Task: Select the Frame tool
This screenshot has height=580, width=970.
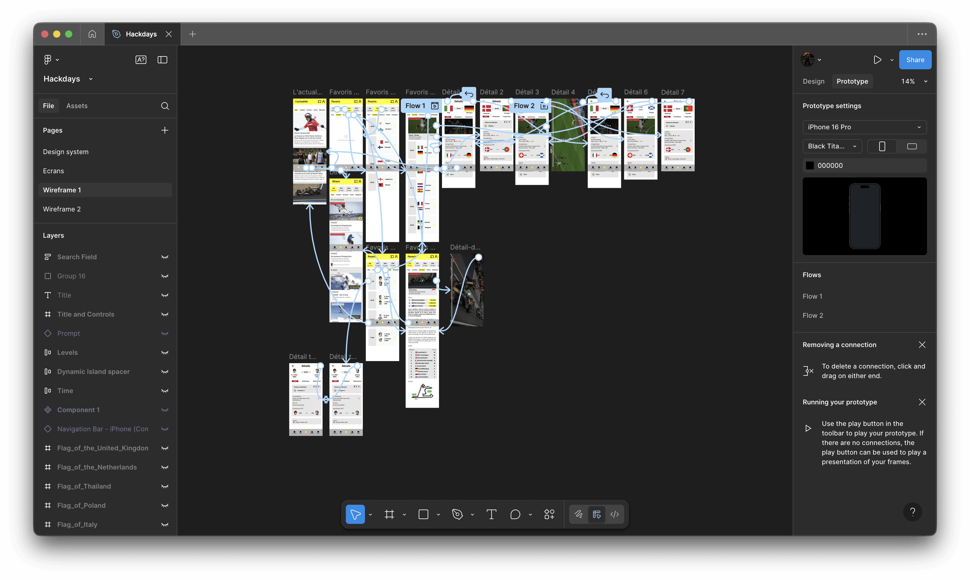Action: [389, 514]
